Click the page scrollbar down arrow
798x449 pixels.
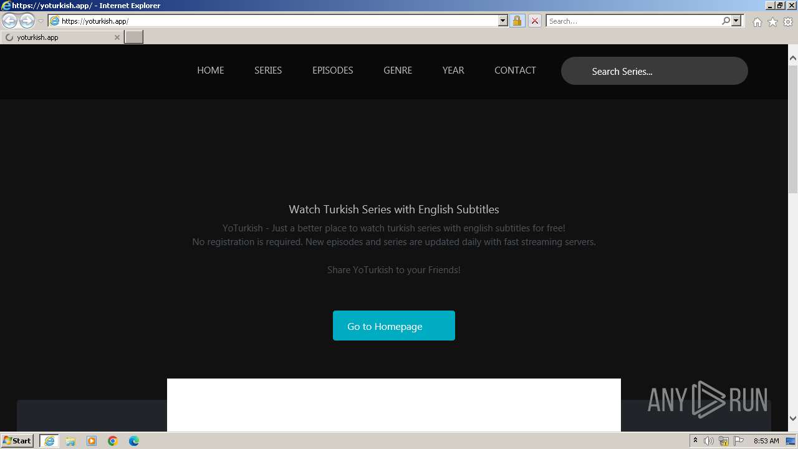(793, 418)
